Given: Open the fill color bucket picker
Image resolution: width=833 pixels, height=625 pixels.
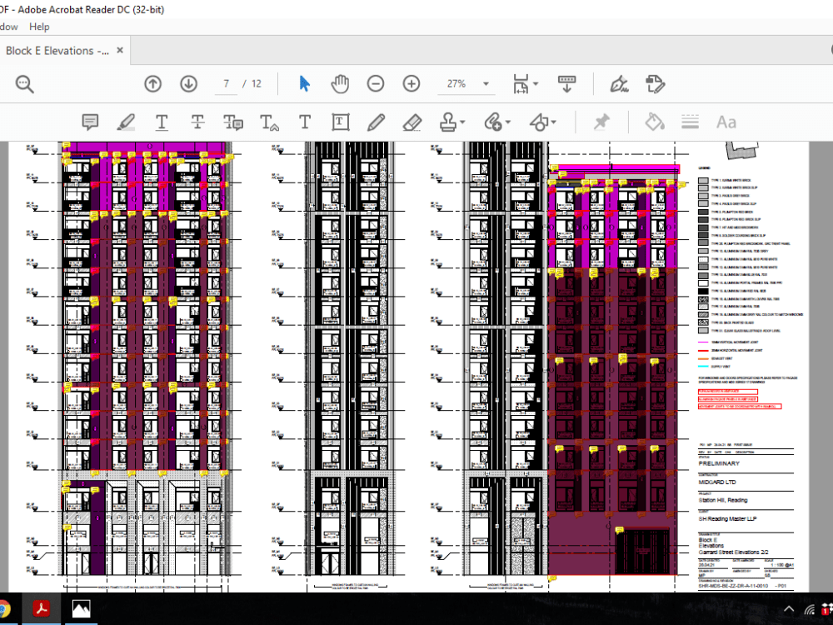Looking at the screenshot, I should point(655,122).
